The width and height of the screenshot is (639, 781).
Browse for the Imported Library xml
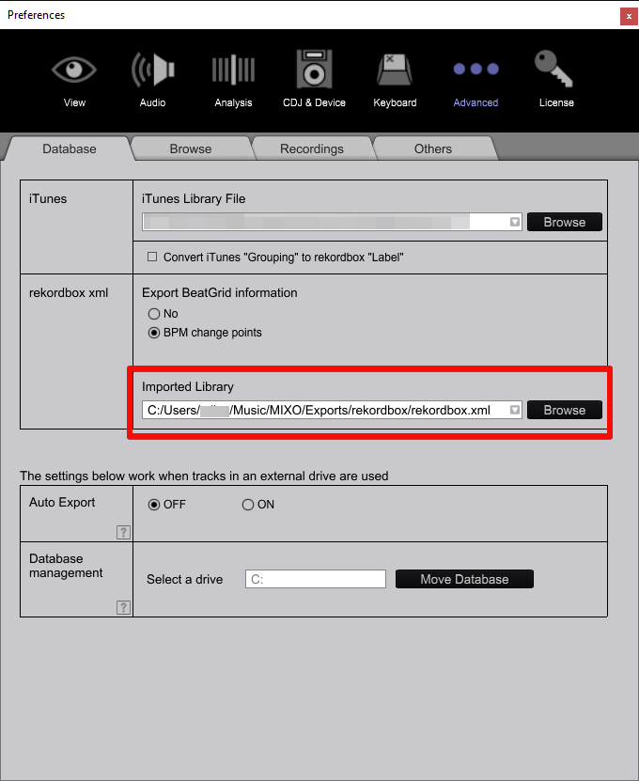point(565,410)
